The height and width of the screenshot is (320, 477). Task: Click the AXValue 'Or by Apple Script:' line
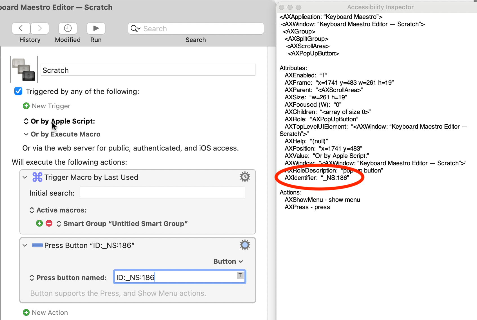click(327, 156)
